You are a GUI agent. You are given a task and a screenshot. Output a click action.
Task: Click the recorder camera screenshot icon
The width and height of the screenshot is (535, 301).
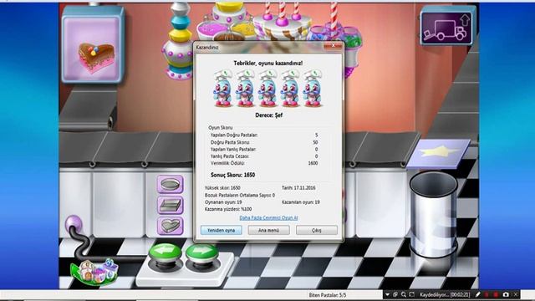click(506, 294)
